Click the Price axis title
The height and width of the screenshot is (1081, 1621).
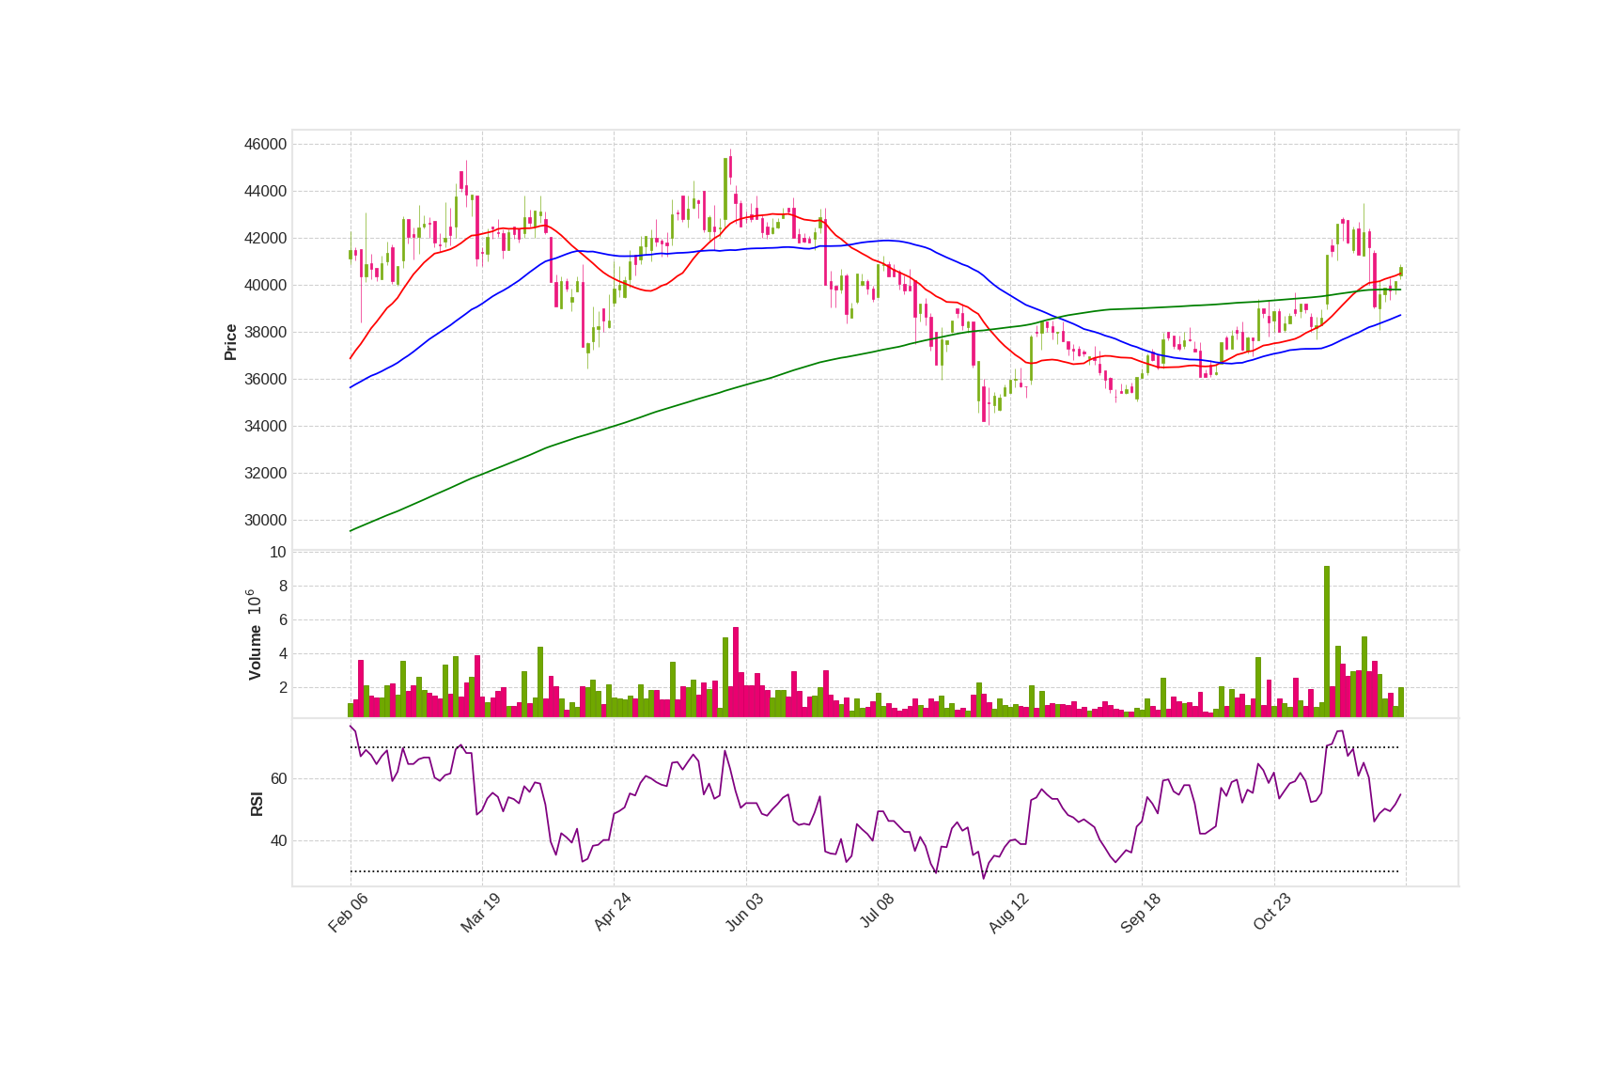click(230, 342)
